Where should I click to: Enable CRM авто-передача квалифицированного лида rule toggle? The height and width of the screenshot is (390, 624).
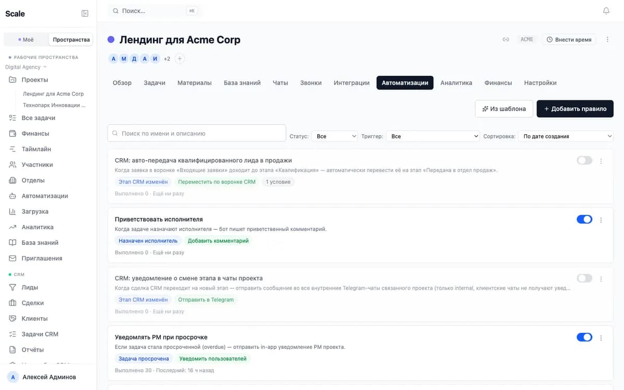[x=584, y=161]
